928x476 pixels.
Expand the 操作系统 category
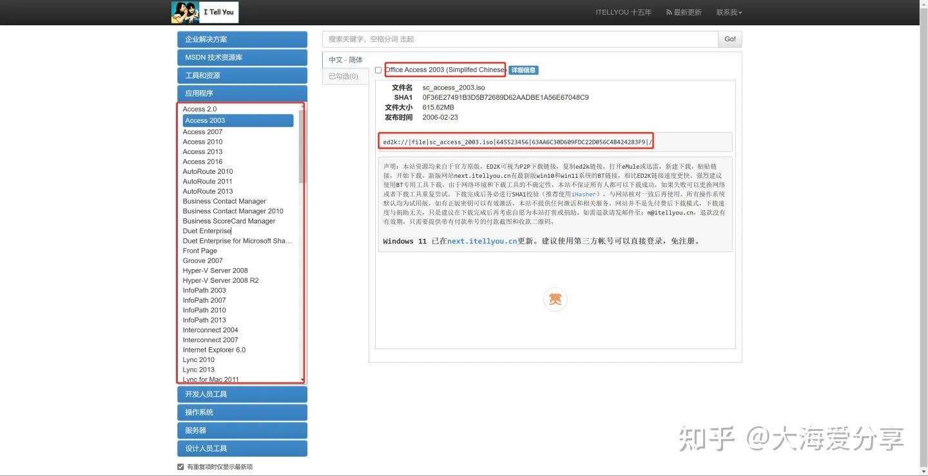coord(242,412)
